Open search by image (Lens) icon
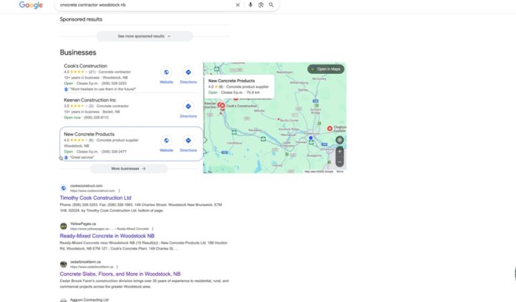 tap(261, 5)
